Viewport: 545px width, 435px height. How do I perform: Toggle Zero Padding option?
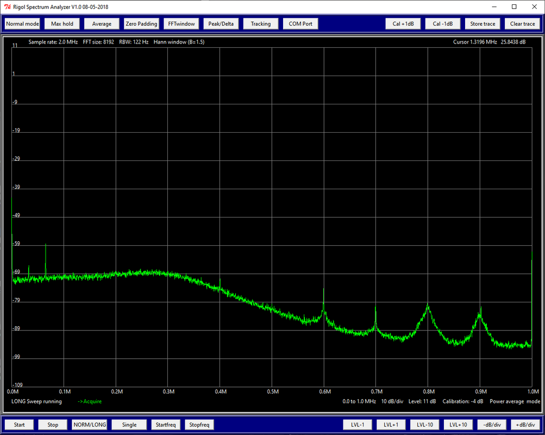(141, 23)
